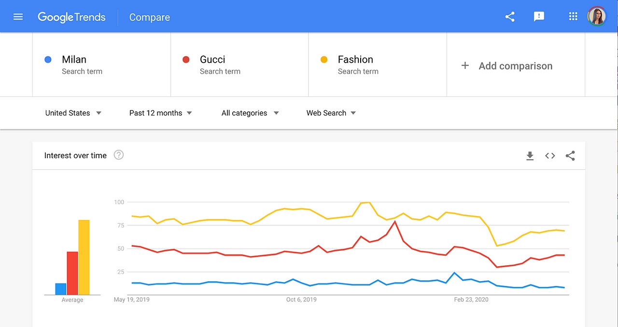
Task: Open the embed code icon
Action: (x=550, y=156)
